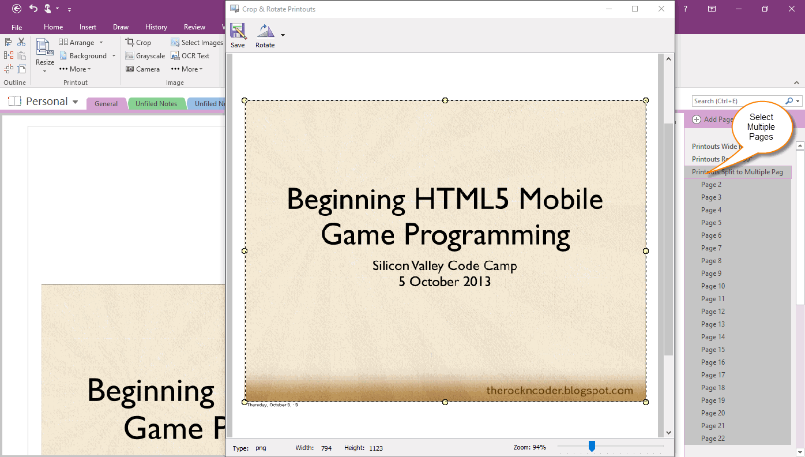This screenshot has height=457, width=805.
Task: Click the vertical scrollbar in Crop window
Action: (x=668, y=239)
